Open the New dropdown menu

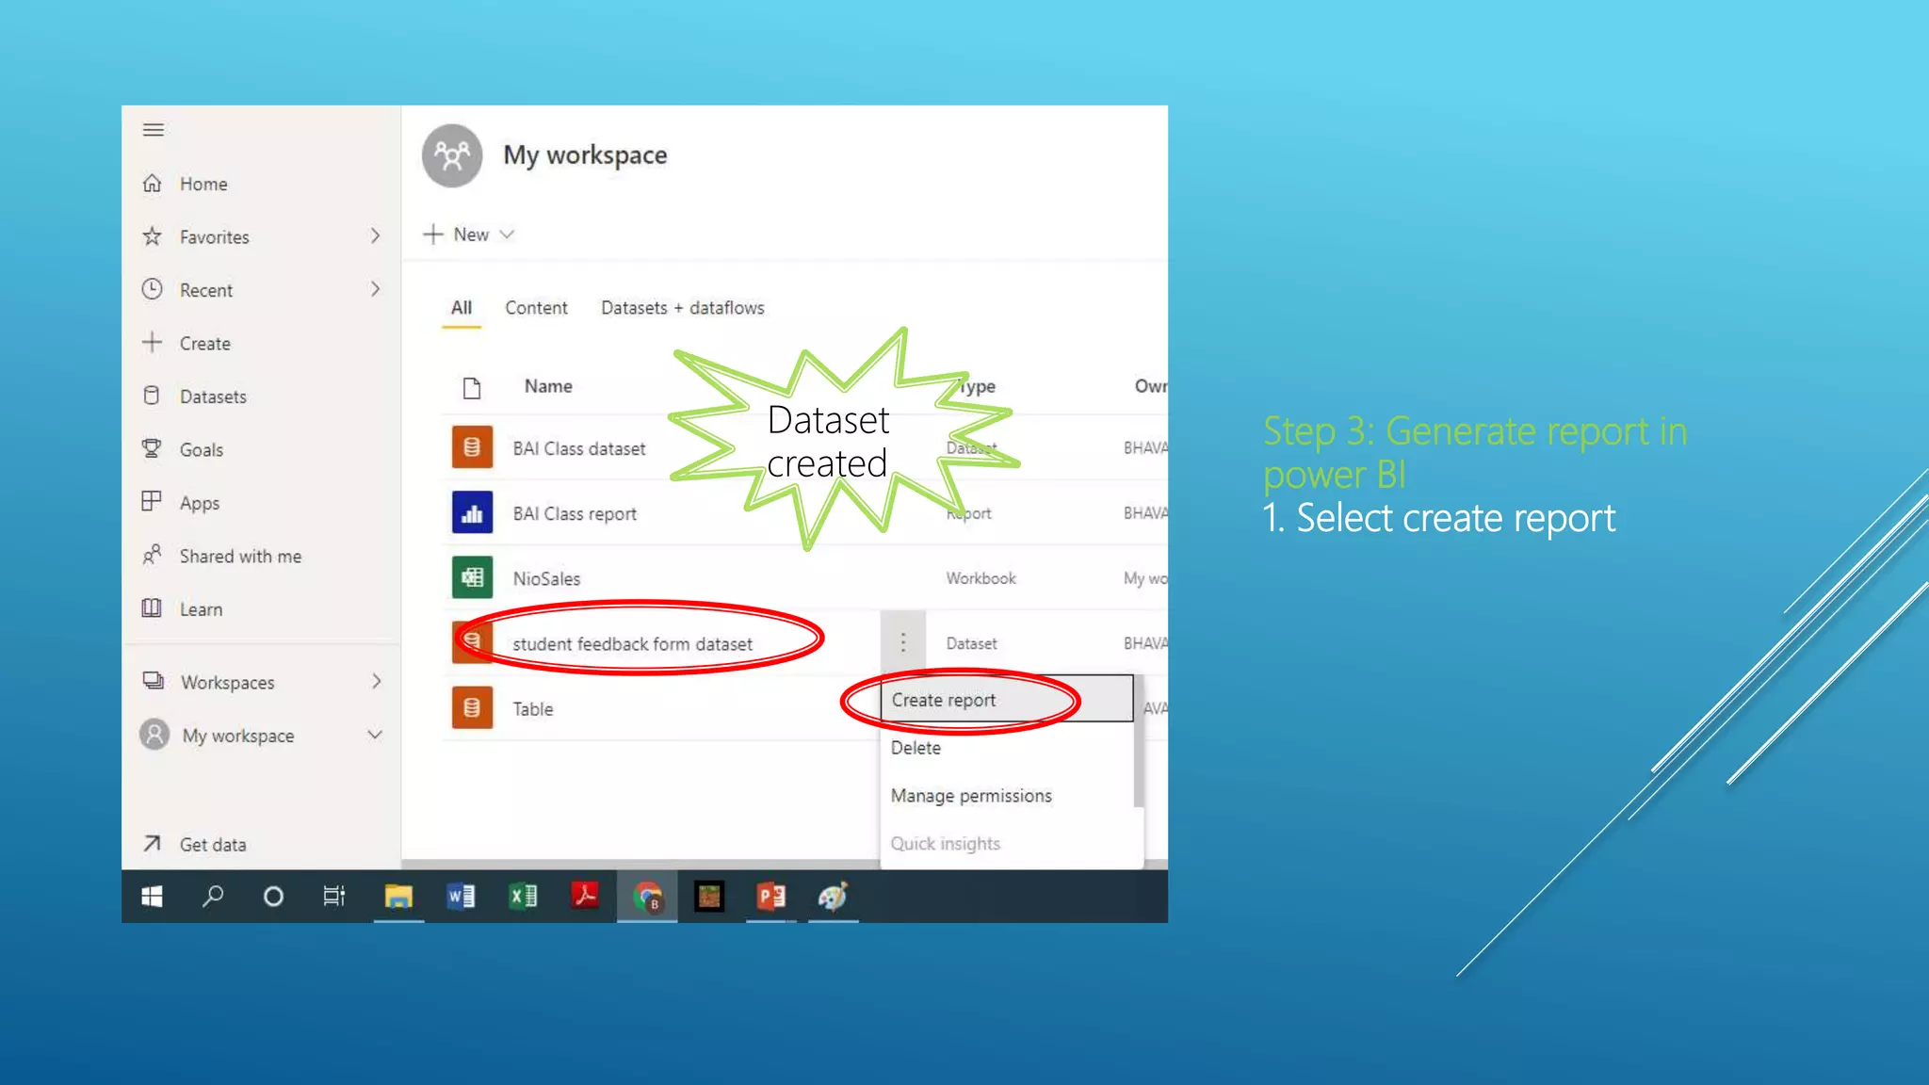point(471,235)
